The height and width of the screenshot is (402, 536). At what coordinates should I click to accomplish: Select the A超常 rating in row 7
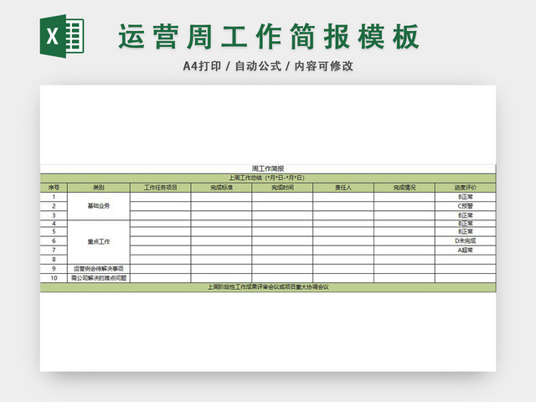coord(466,250)
